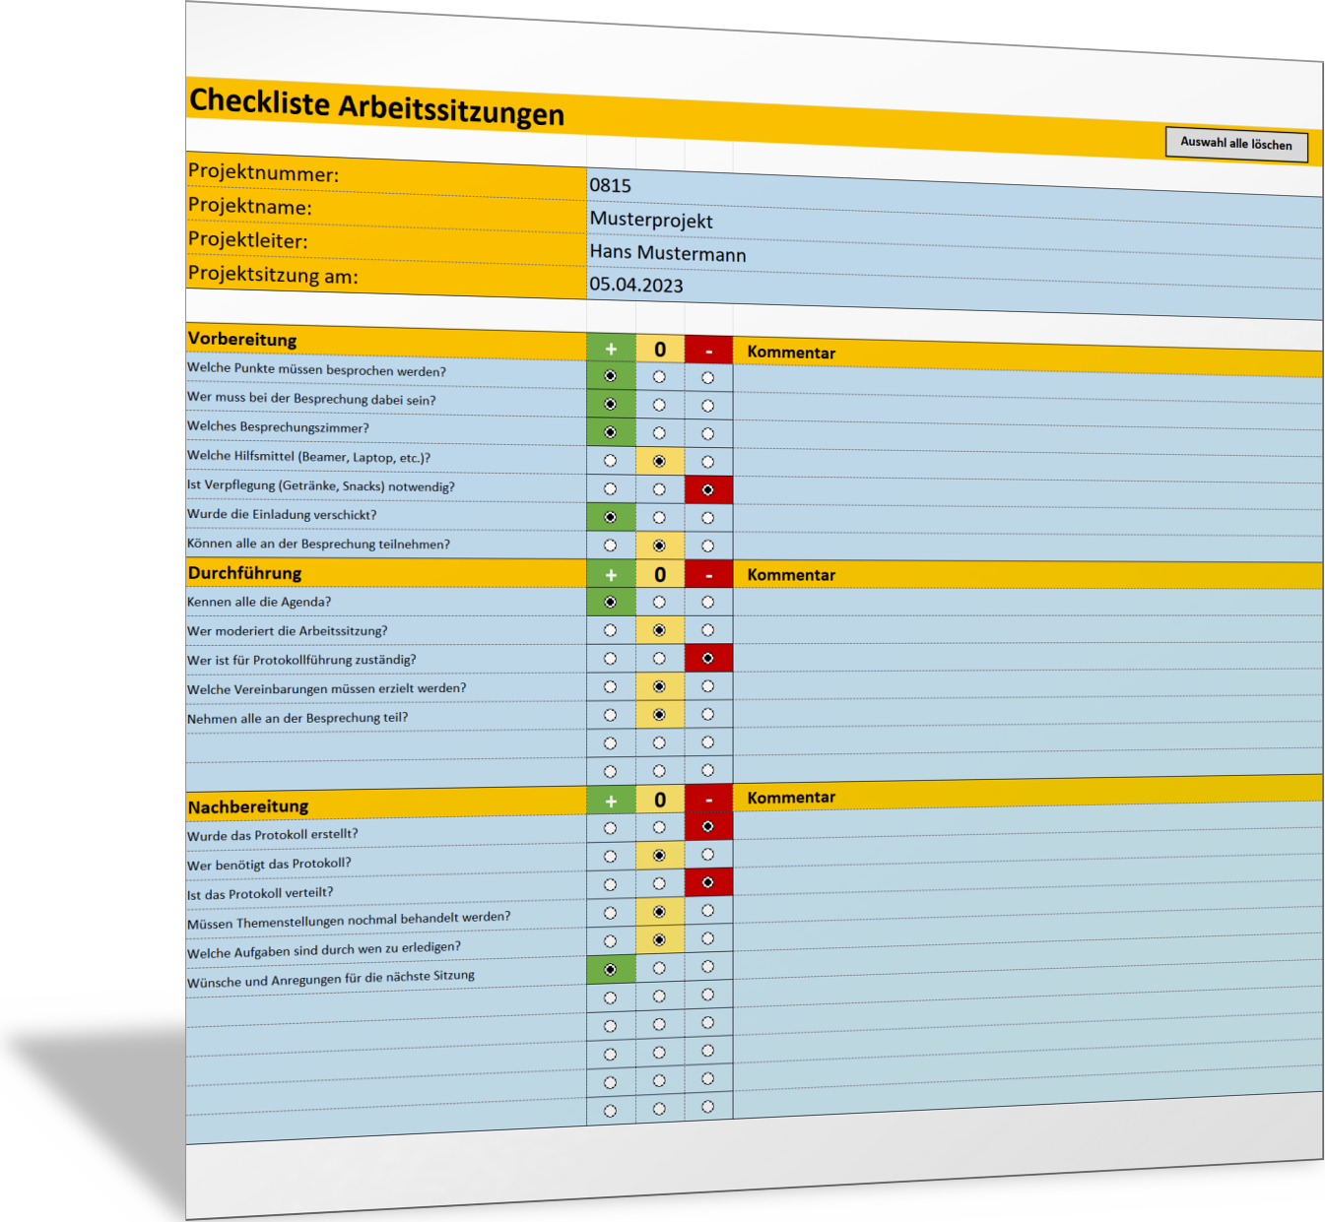Select zero radio for 'Ist das Protokoll verteilt?'

pyautogui.click(x=659, y=884)
